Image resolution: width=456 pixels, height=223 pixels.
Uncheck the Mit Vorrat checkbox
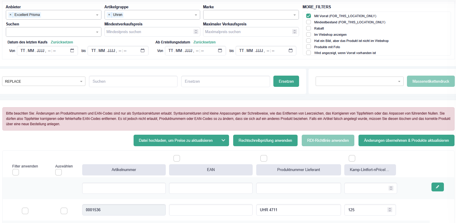click(x=309, y=16)
